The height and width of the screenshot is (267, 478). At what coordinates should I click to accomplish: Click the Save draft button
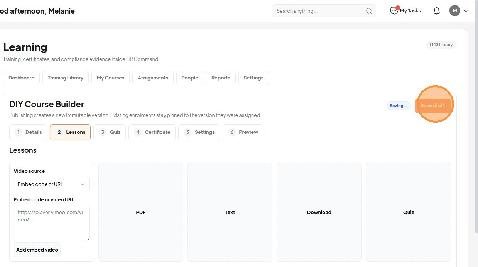point(433,105)
